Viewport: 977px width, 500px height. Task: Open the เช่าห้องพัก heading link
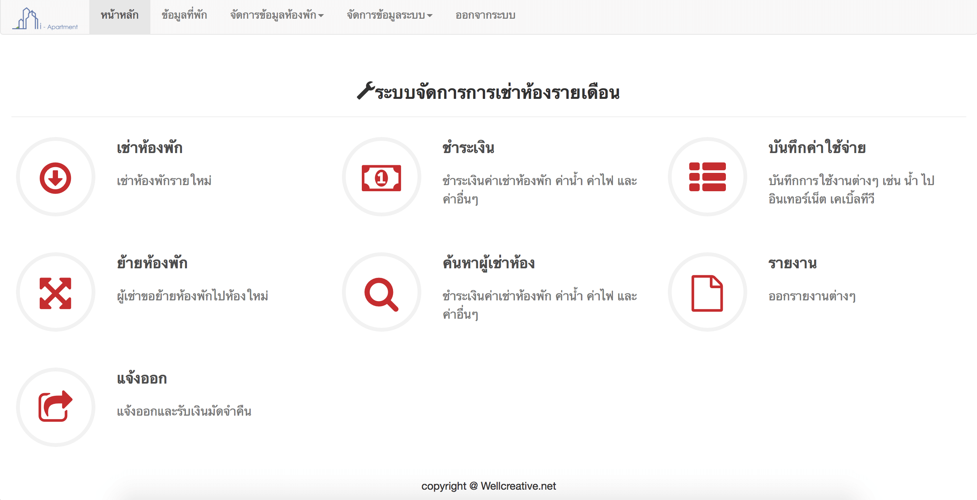[x=150, y=148]
